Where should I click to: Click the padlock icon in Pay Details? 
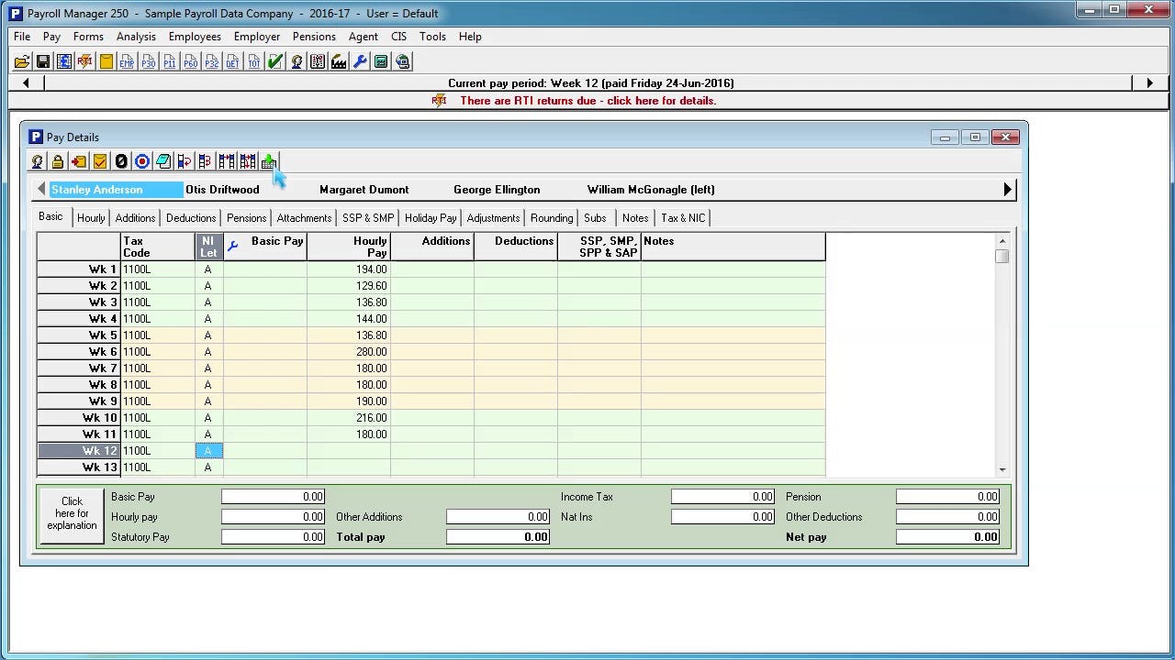58,161
